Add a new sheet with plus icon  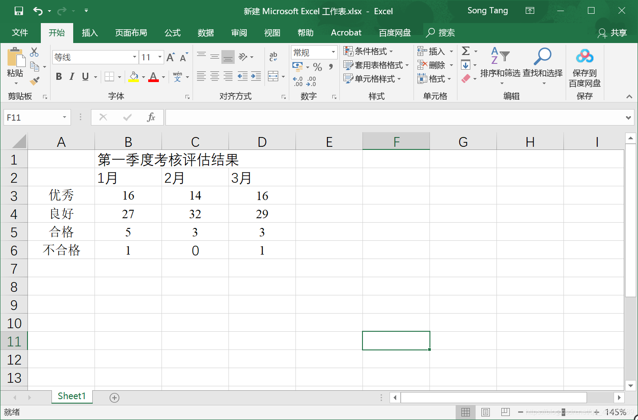click(x=114, y=398)
